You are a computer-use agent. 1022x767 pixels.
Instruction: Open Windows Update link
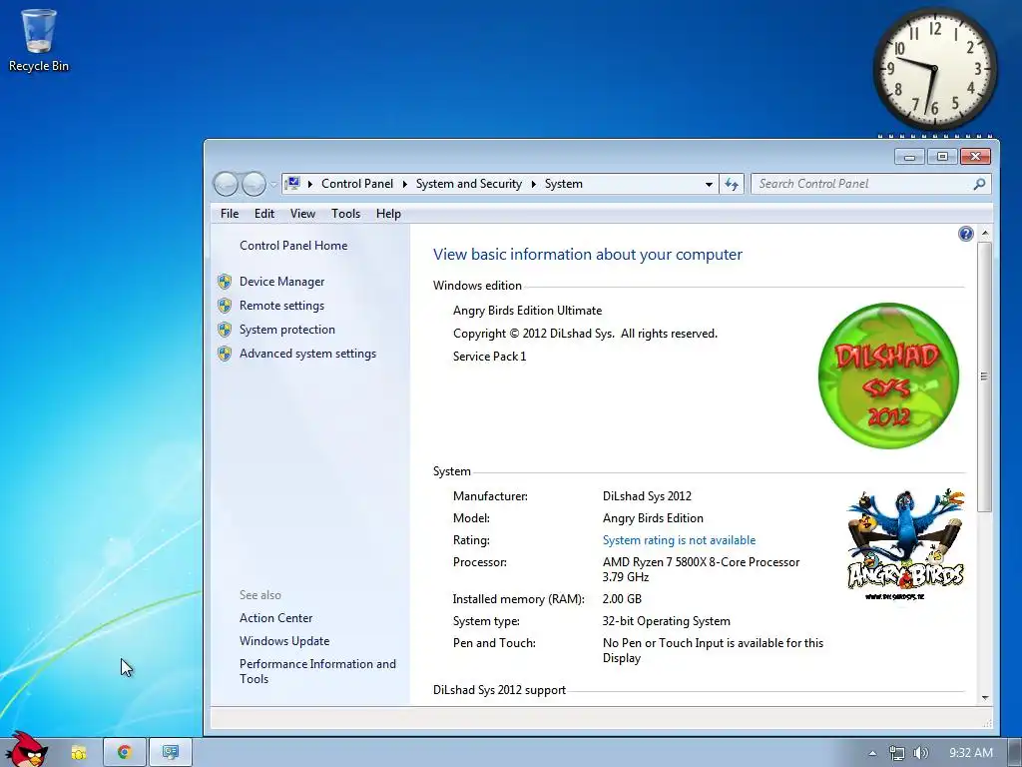[x=284, y=641]
